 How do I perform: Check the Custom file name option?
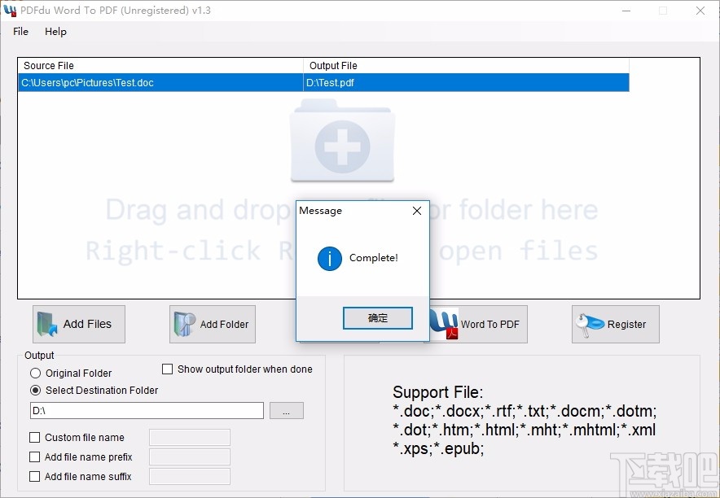pos(34,437)
